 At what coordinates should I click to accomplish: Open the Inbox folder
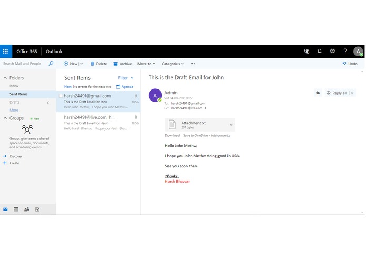point(14,86)
